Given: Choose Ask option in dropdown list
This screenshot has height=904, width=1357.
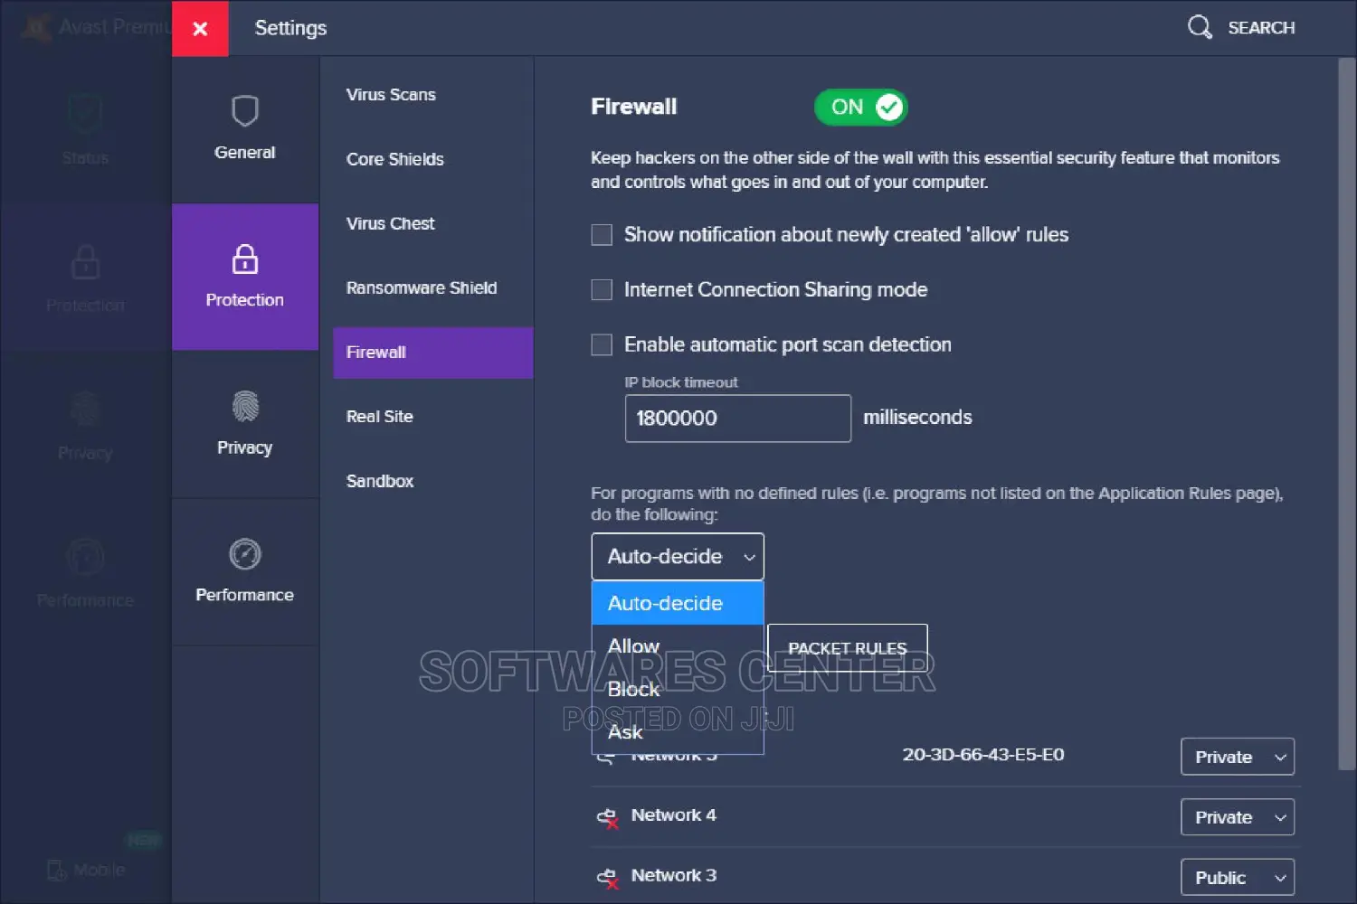Looking at the screenshot, I should pyautogui.click(x=678, y=732).
